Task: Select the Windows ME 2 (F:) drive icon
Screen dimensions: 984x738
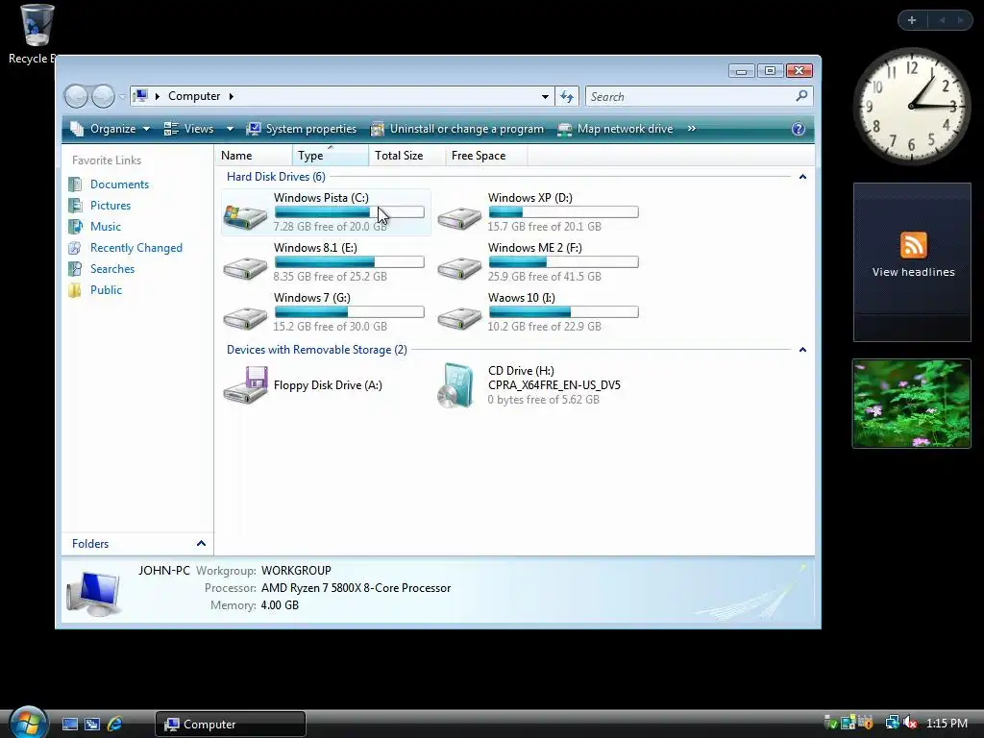Action: click(459, 267)
